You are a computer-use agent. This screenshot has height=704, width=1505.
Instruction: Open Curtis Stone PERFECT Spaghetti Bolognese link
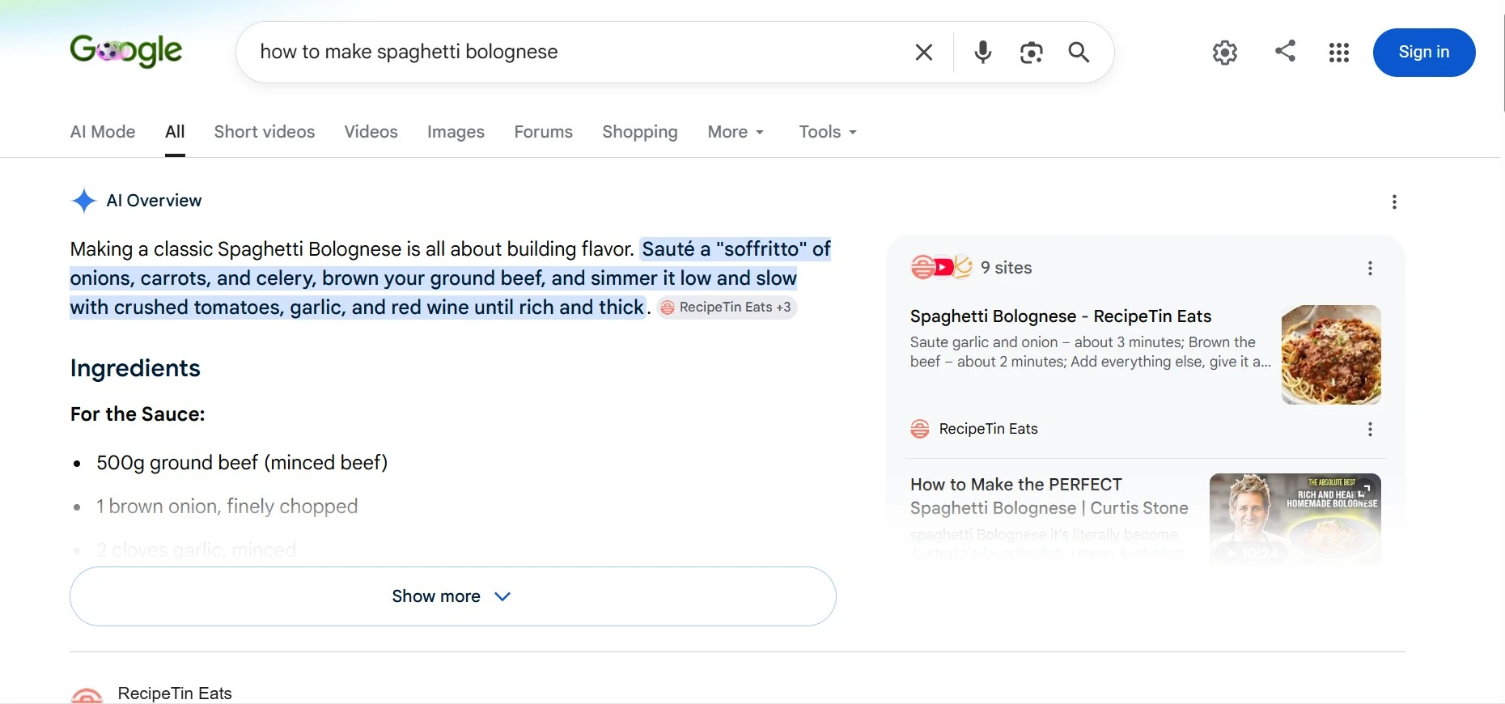coord(1049,496)
